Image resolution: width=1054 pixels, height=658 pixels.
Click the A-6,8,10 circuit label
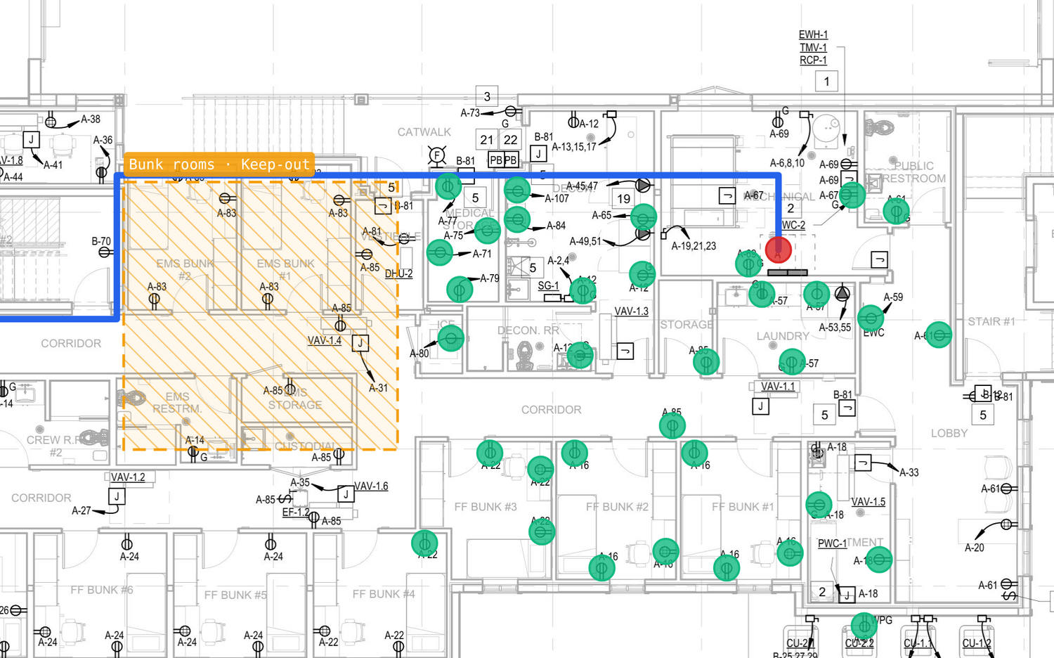pyautogui.click(x=787, y=163)
